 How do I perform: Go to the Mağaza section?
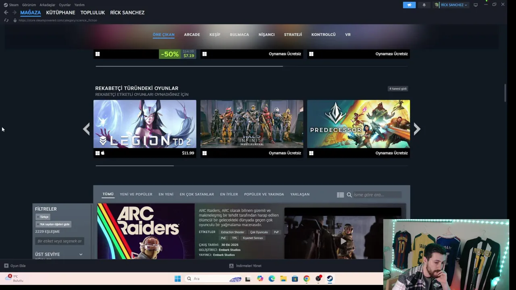point(31,12)
